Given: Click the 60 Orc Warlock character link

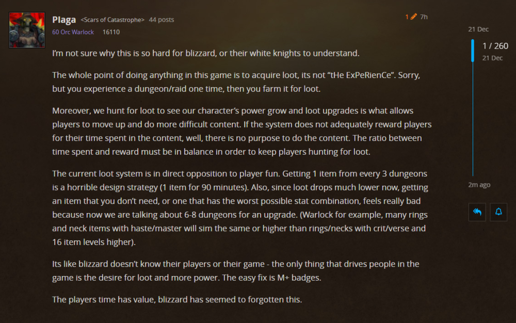Looking at the screenshot, I should pyautogui.click(x=73, y=32).
